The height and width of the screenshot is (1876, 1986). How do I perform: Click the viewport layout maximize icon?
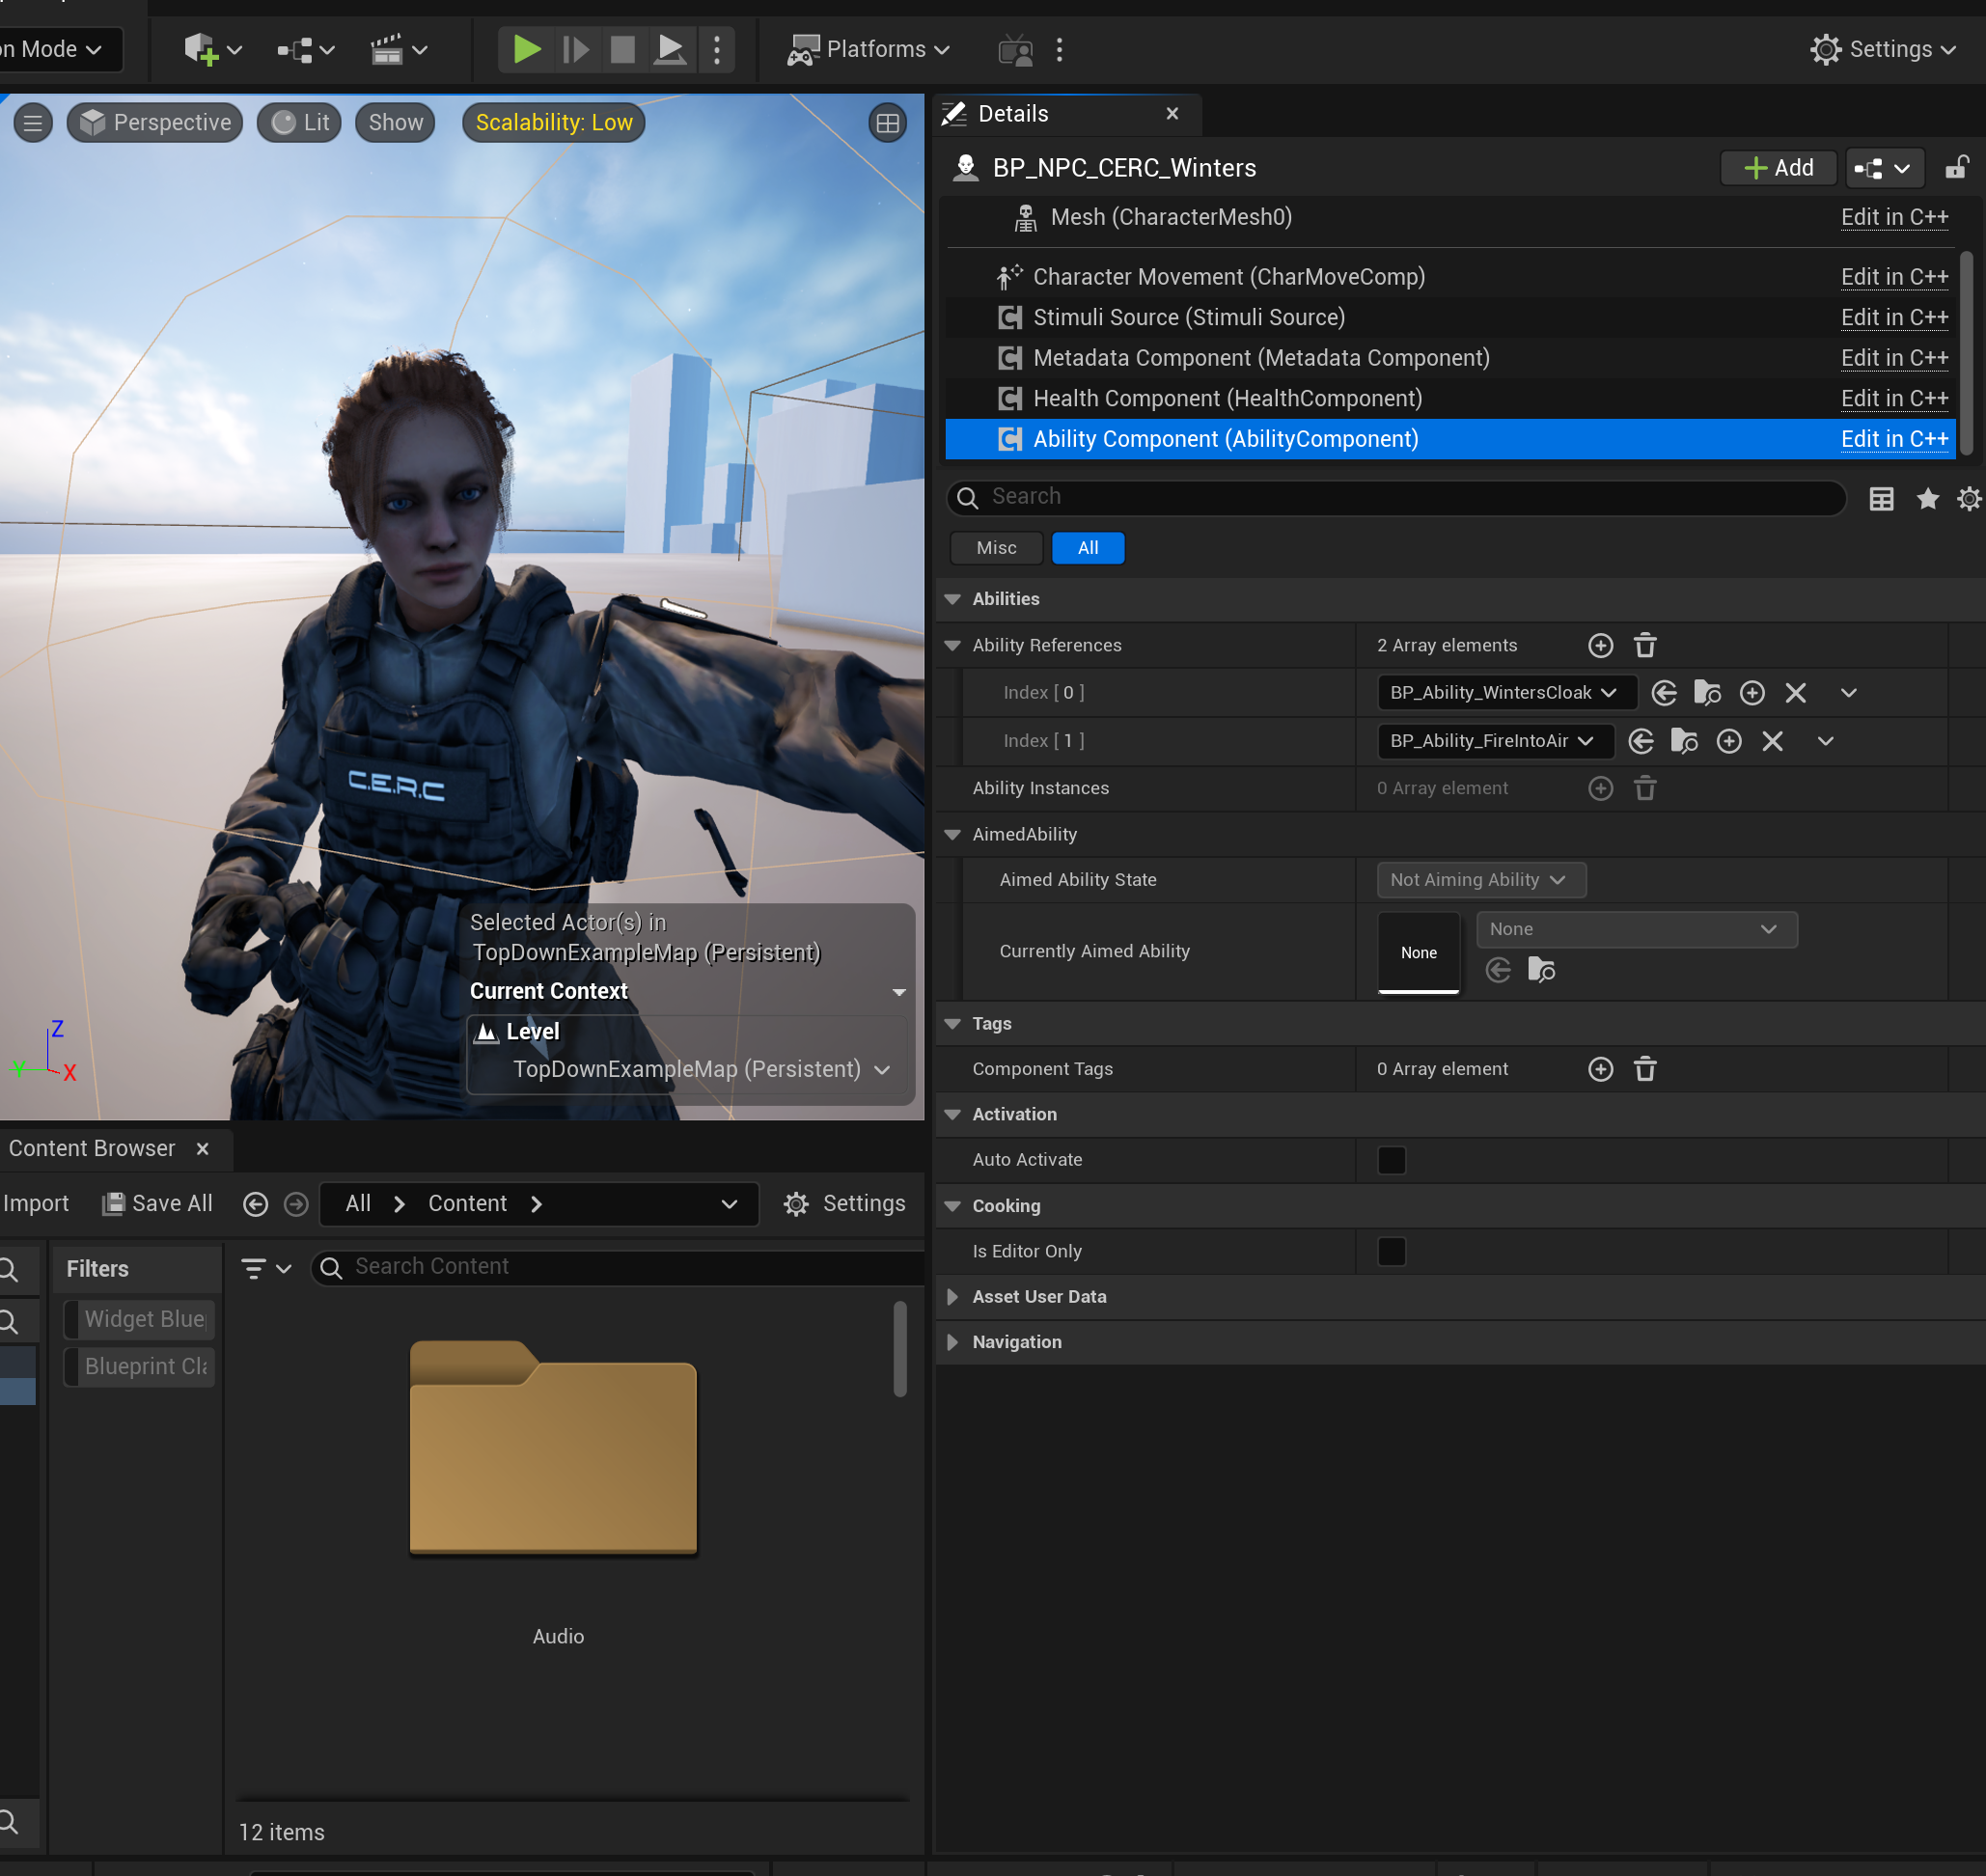tap(887, 123)
